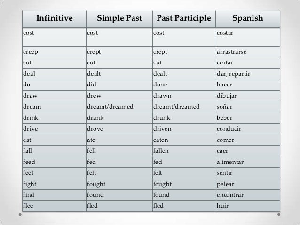Select the Spanish column header
This screenshot has height=225, width=300.
click(248, 19)
